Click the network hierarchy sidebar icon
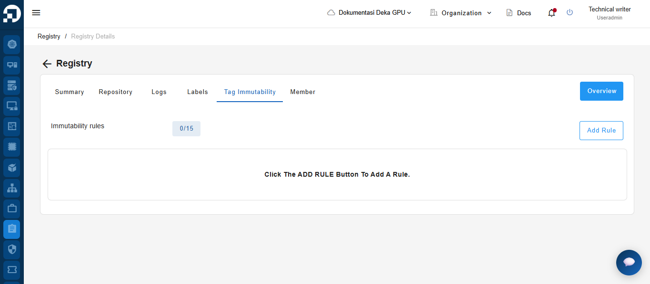650x284 pixels. point(12,188)
